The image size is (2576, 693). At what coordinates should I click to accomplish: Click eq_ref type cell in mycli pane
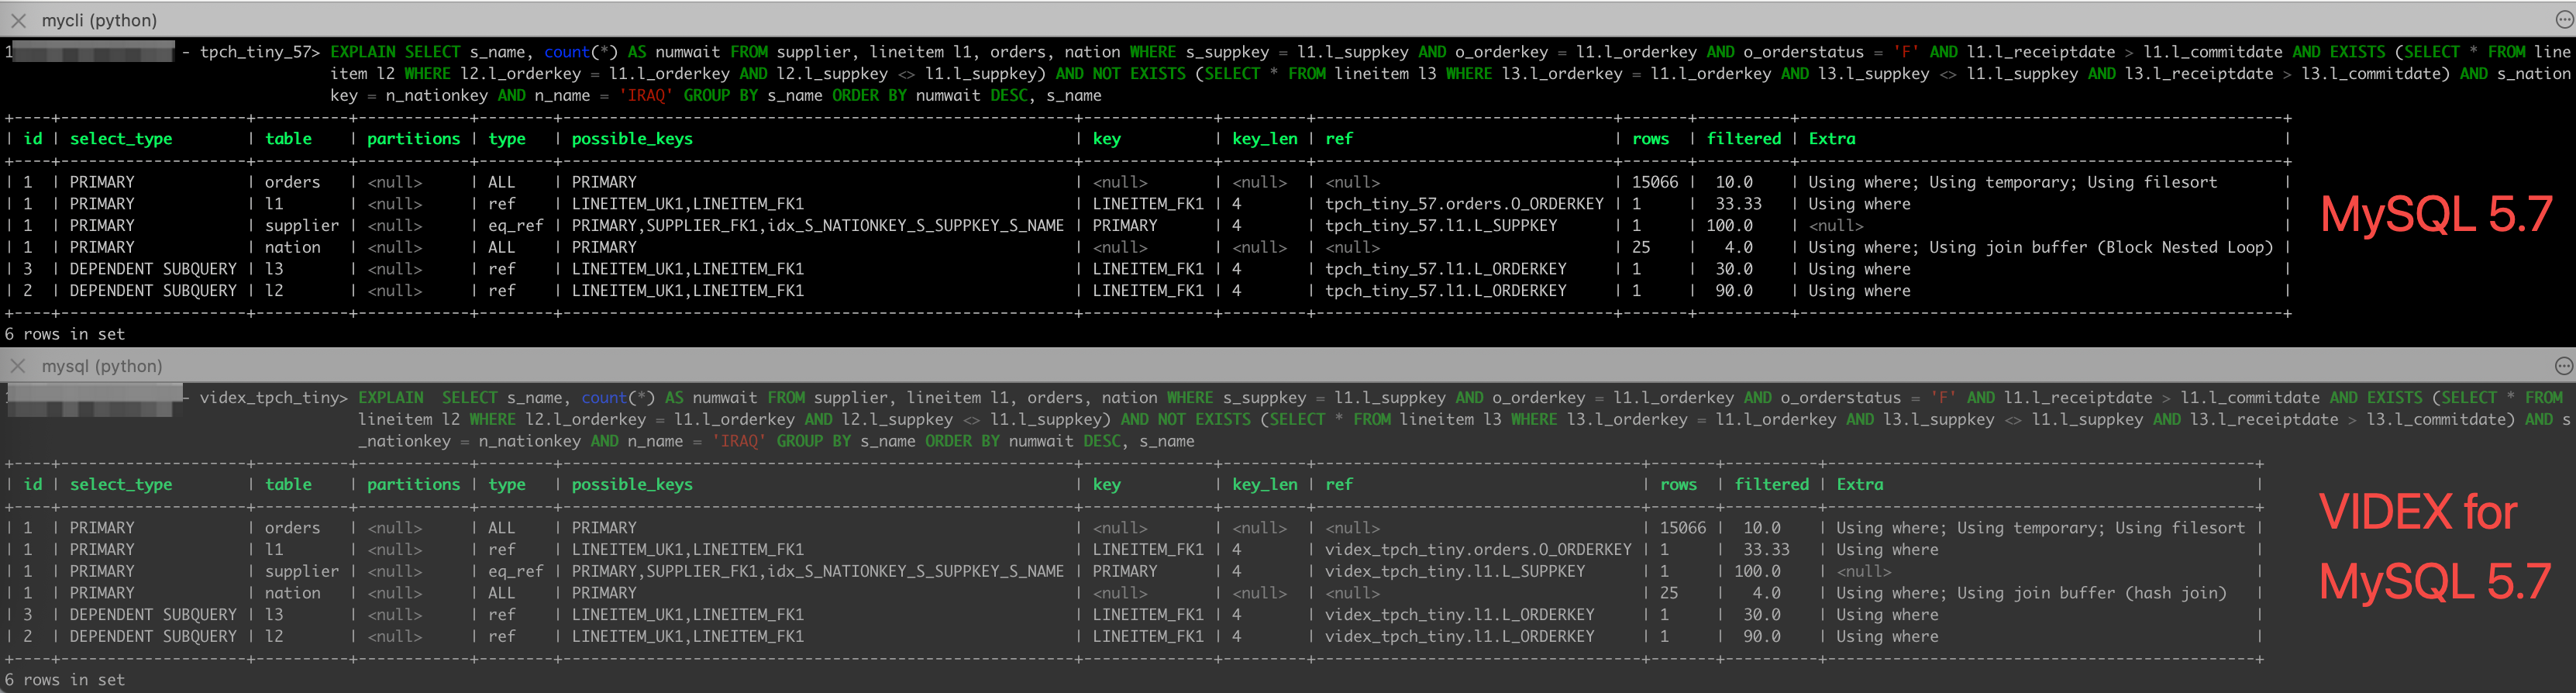coord(515,226)
